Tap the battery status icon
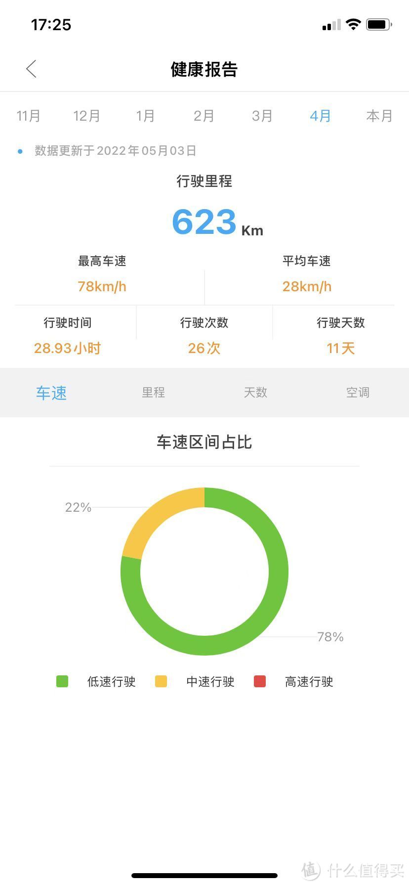Screen dimensions: 409x886 (379, 24)
